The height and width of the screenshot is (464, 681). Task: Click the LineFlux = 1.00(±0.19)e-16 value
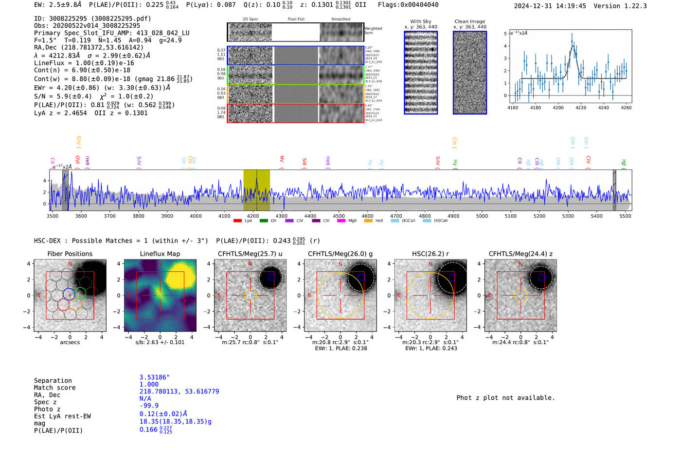pyautogui.click(x=84, y=63)
